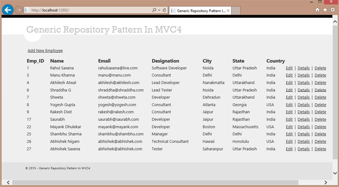The width and height of the screenshot is (339, 187).
Task: Click the Emp_ID column header
Action: point(35,61)
